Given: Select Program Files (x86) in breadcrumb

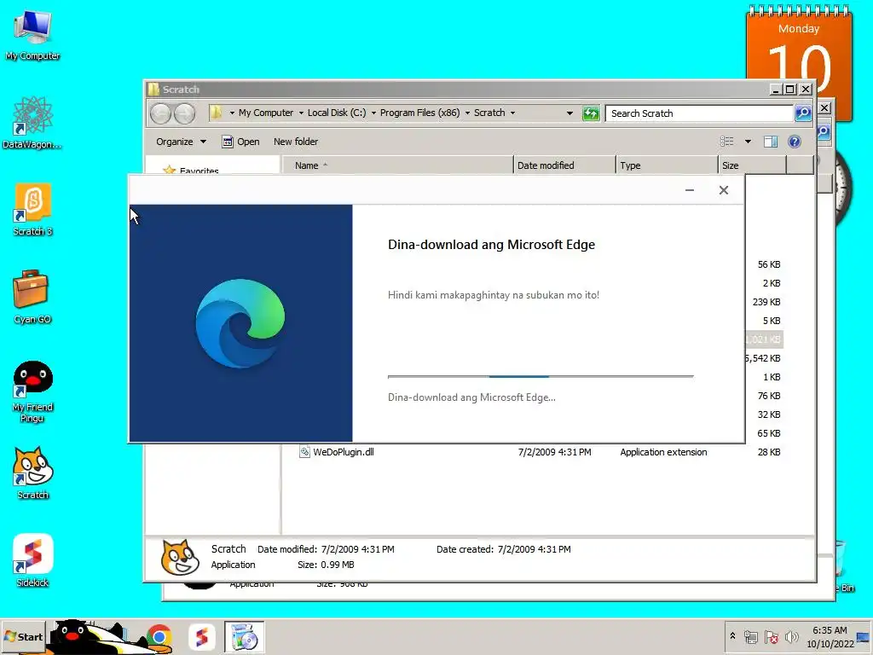Looking at the screenshot, I should (419, 113).
